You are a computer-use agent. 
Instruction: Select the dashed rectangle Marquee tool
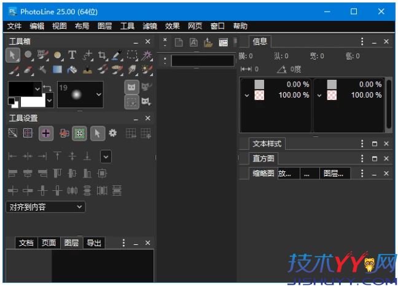pyautogui.click(x=132, y=55)
